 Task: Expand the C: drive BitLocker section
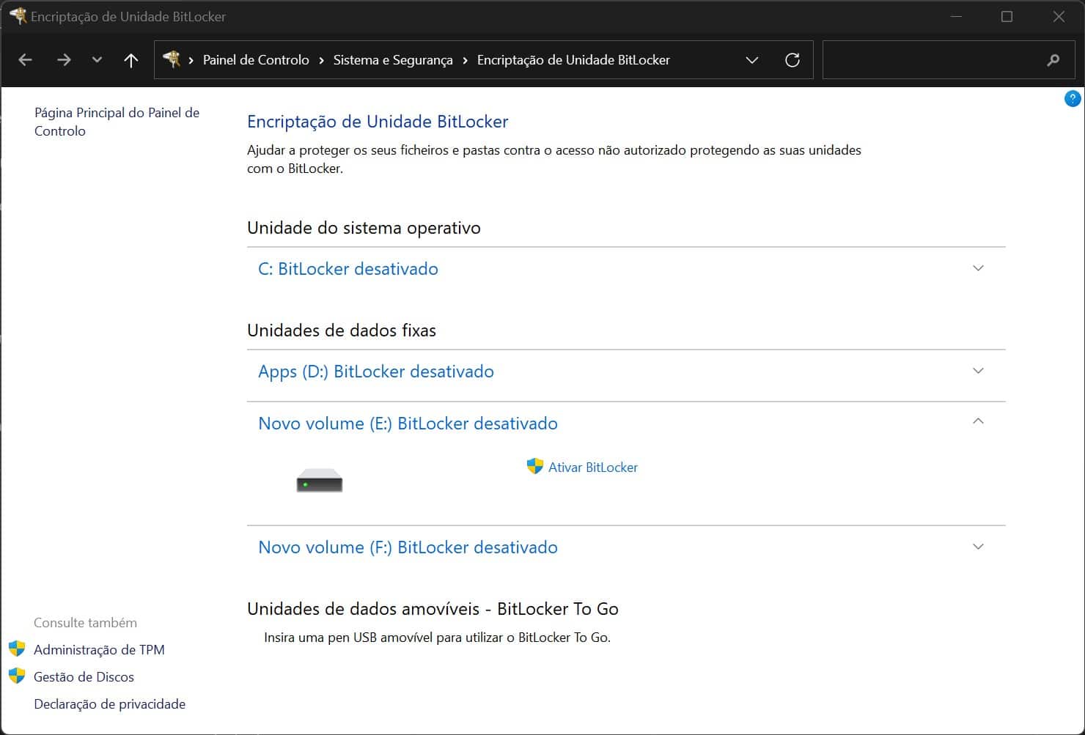977,268
